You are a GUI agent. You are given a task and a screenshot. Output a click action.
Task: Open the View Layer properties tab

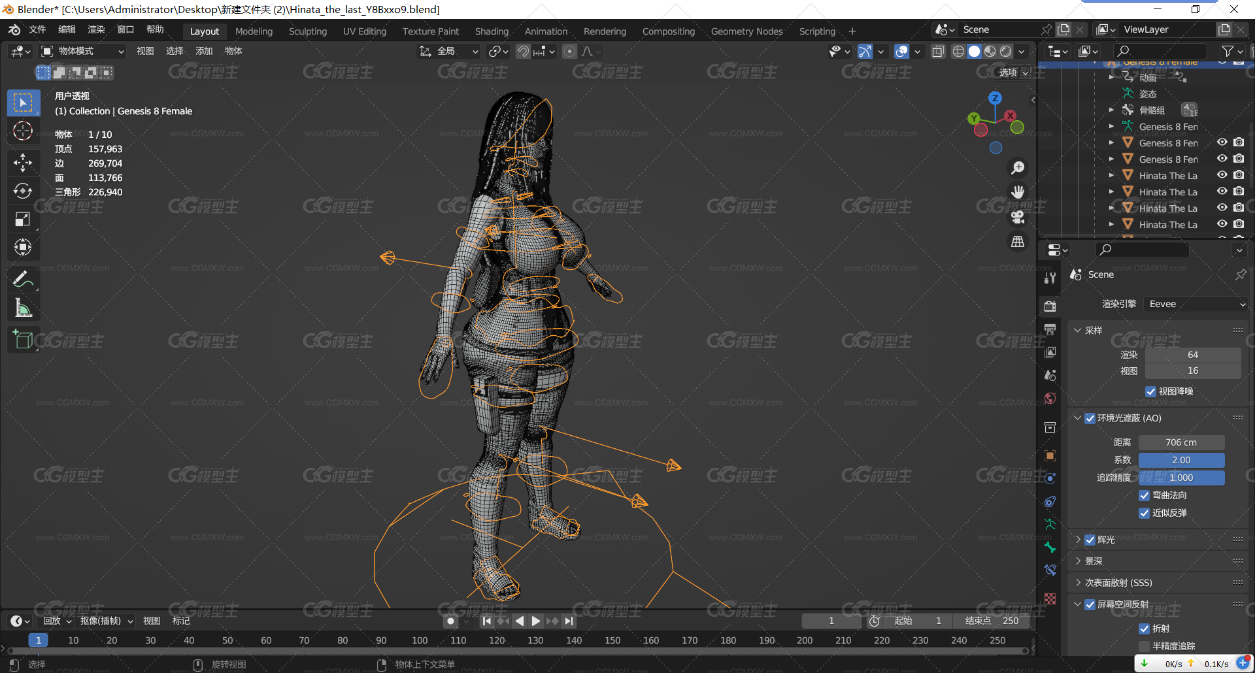[1050, 352]
